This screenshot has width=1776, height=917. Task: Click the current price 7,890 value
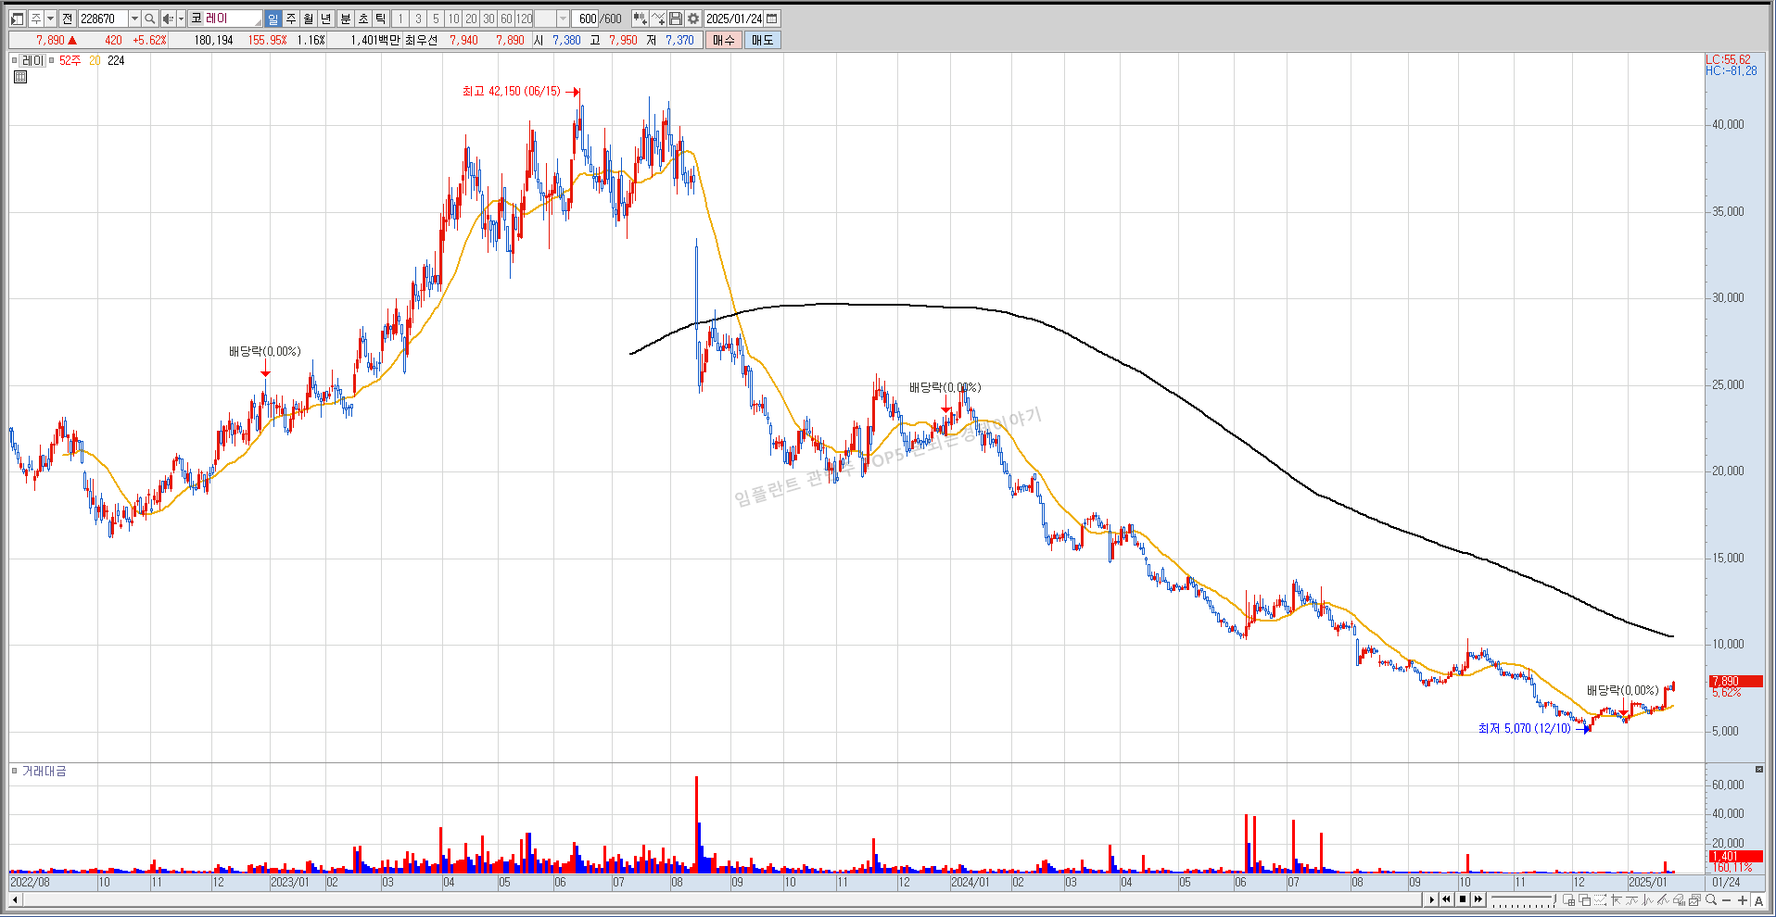[50, 40]
